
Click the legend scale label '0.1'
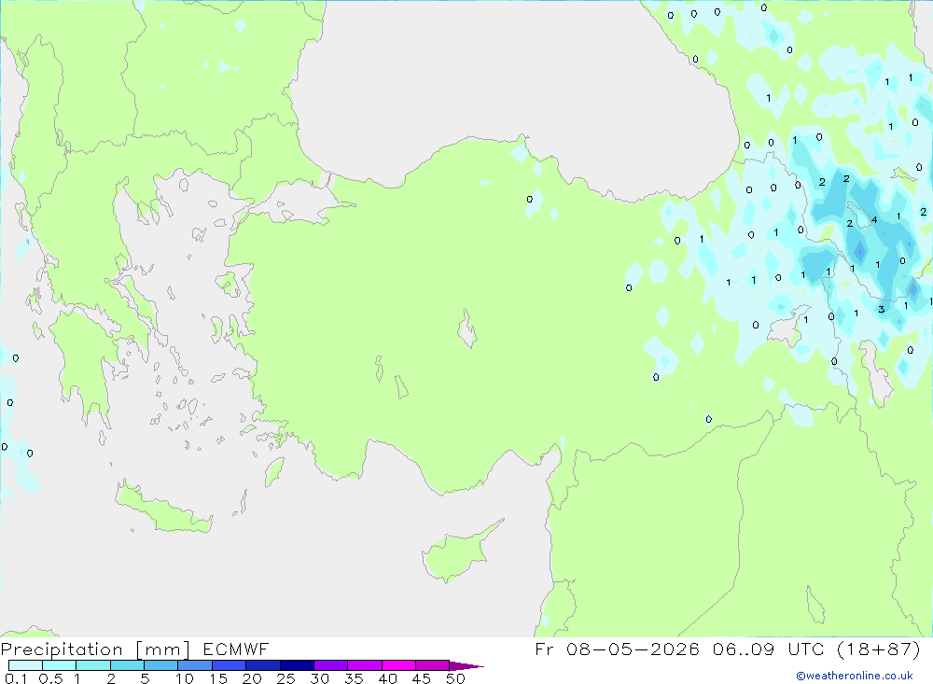(x=16, y=678)
